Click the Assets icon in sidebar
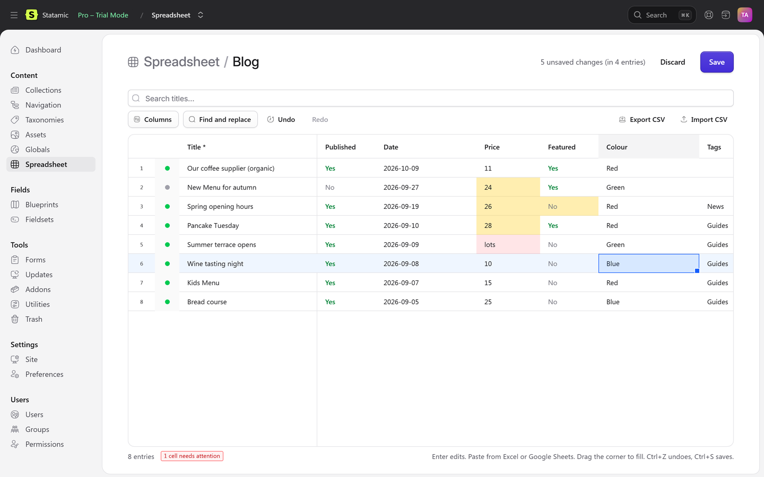Image resolution: width=764 pixels, height=477 pixels. point(15,135)
